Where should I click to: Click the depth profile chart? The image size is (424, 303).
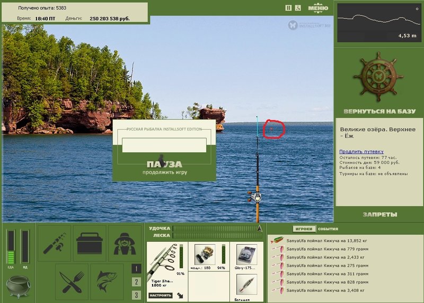pyautogui.click(x=379, y=23)
